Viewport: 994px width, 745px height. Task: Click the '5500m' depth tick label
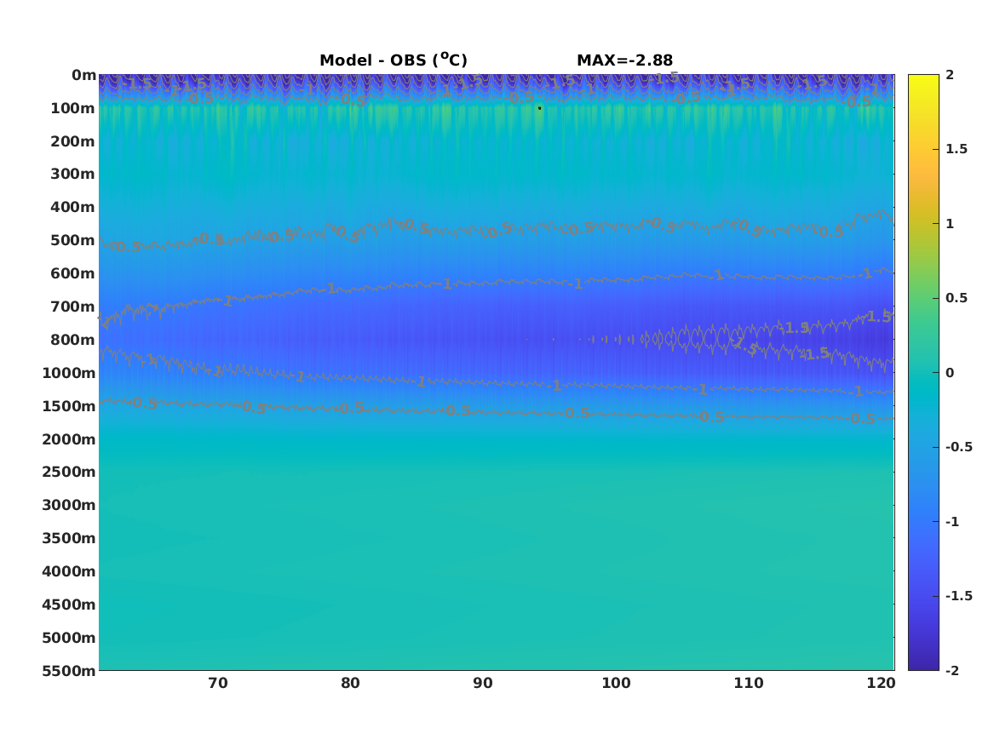tap(68, 671)
